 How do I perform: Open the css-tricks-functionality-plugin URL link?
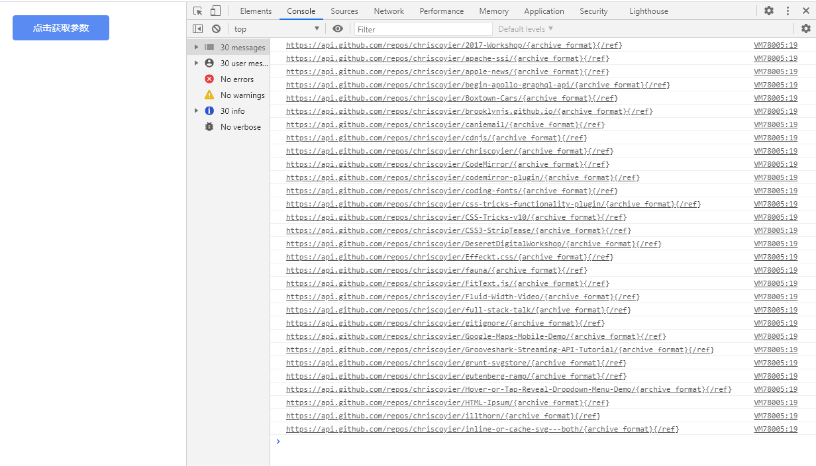(493, 204)
